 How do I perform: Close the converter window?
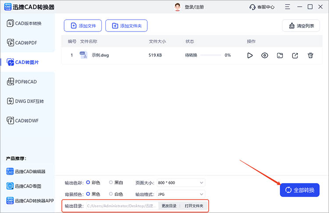[x=320, y=7]
